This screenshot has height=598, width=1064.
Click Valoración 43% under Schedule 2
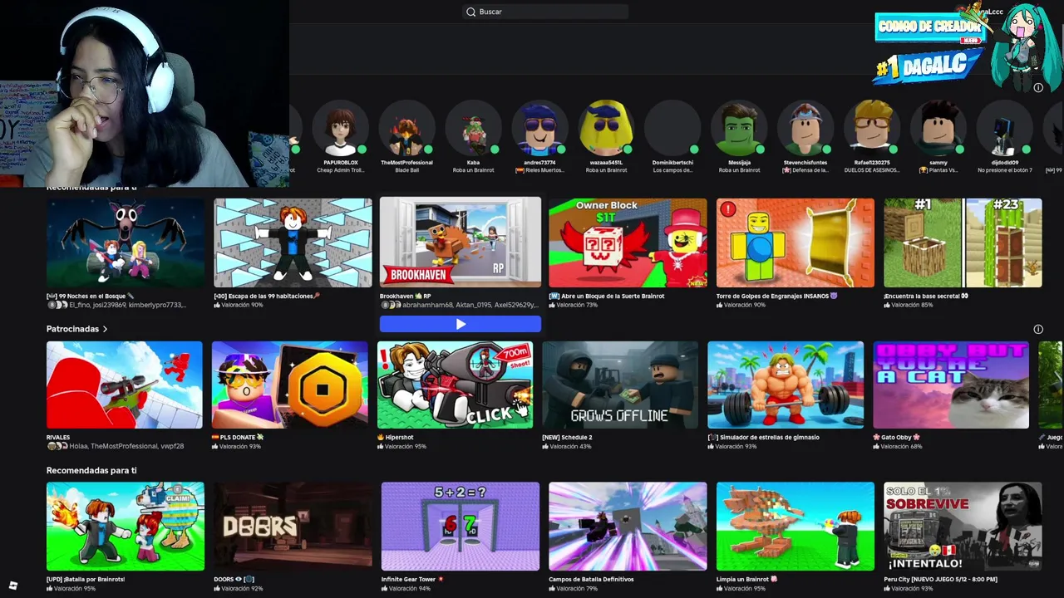[x=567, y=446]
